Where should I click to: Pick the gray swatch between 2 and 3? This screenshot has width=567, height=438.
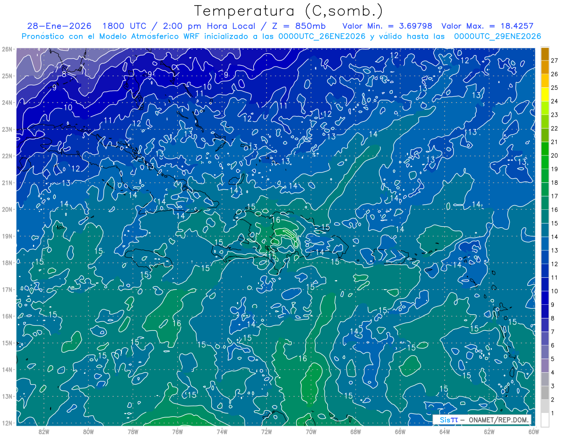tap(545, 393)
